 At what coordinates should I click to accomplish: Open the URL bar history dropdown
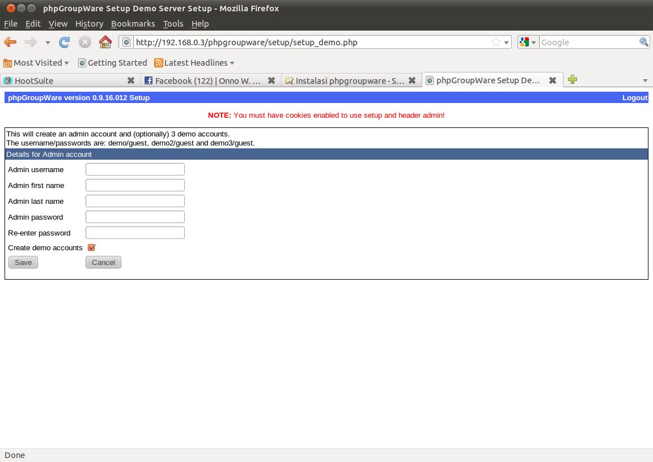click(x=506, y=42)
